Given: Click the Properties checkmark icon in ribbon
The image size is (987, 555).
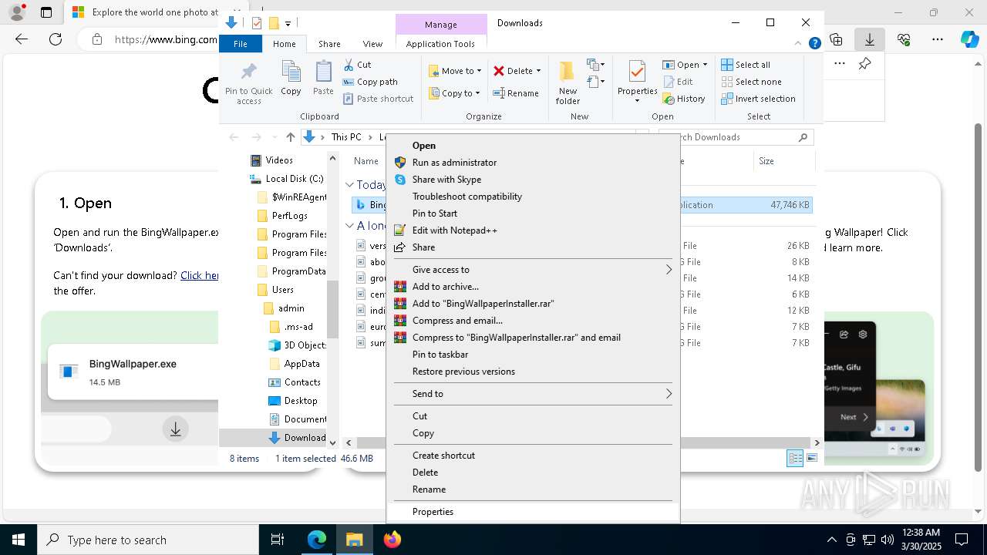Looking at the screenshot, I should coord(637,72).
